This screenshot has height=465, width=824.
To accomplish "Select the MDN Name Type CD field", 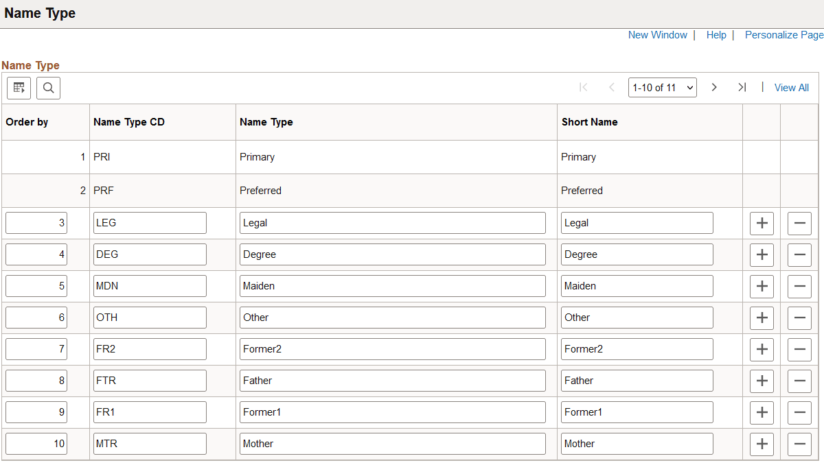I will click(x=150, y=286).
